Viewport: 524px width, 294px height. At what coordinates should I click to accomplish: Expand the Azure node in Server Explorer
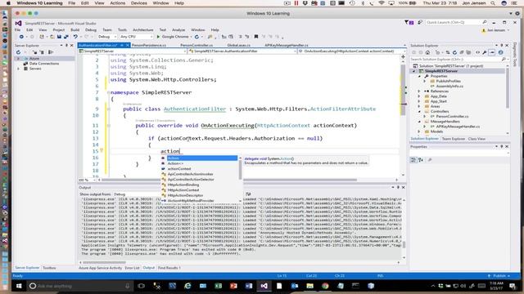tap(18, 58)
